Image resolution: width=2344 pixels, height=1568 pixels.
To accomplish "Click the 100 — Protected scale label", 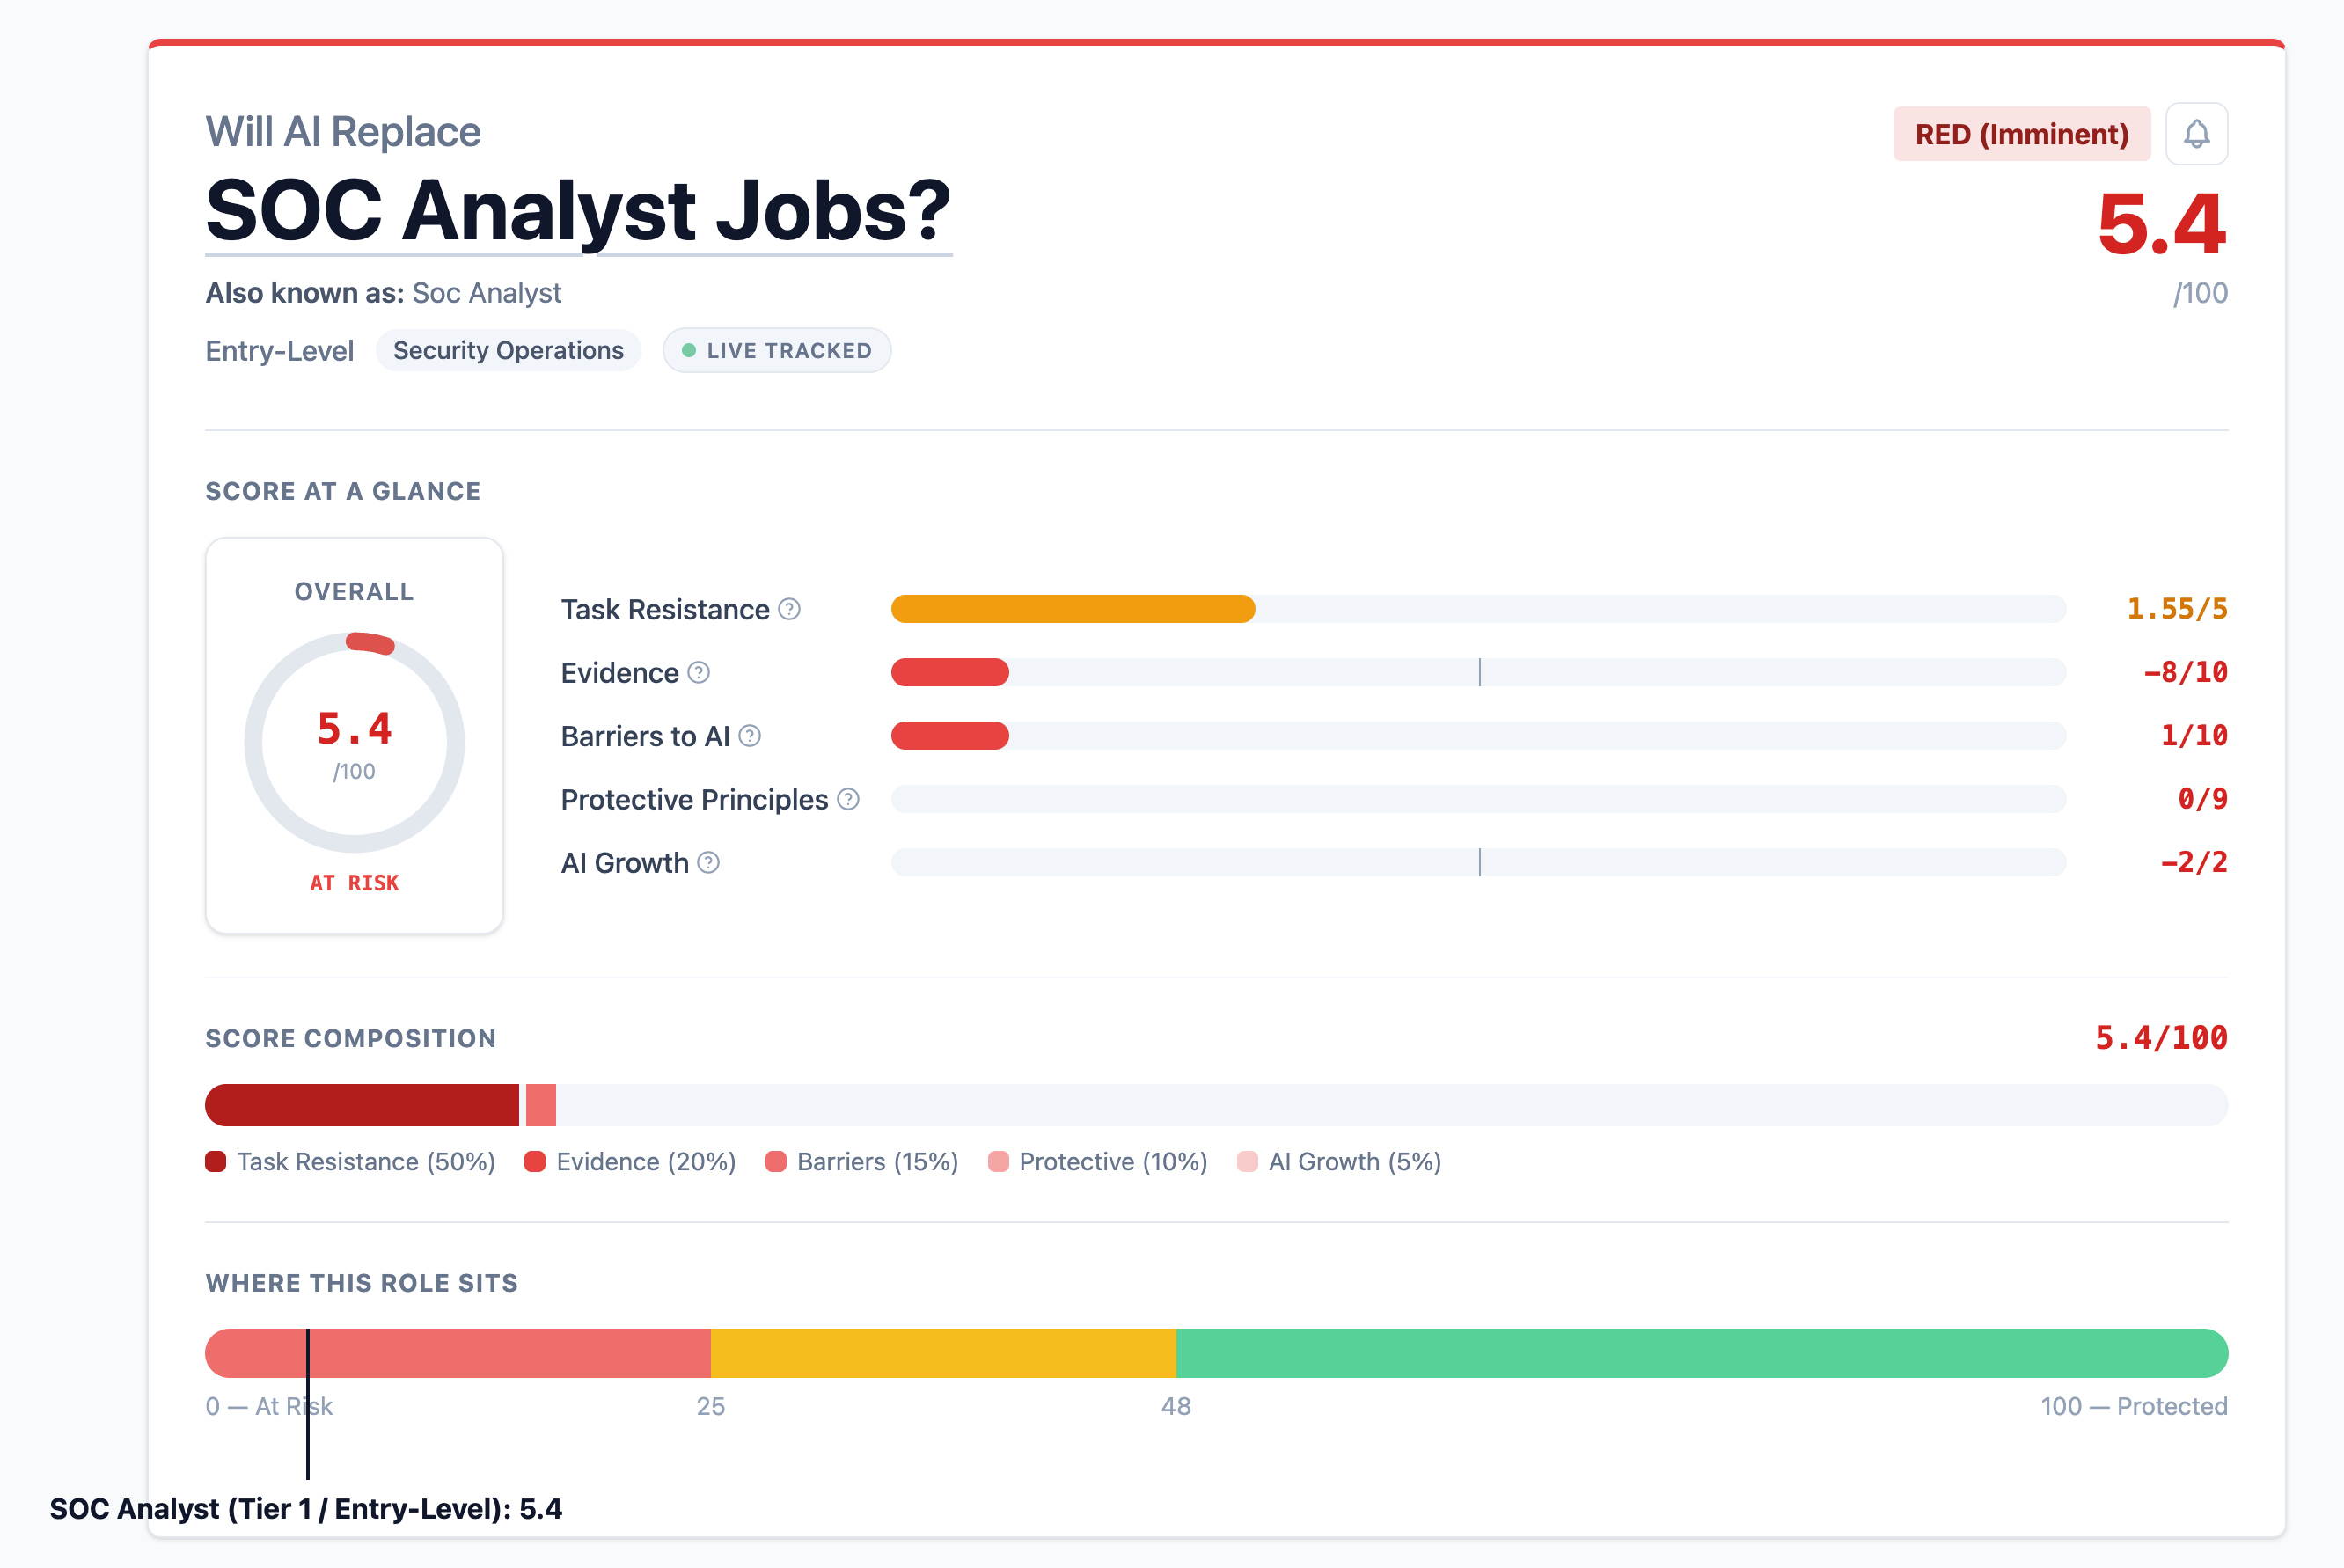I will pyautogui.click(x=2134, y=1406).
